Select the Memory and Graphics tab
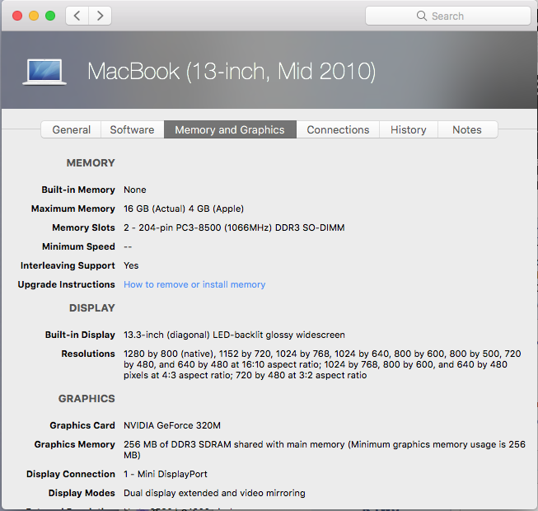This screenshot has height=511, width=538. [x=230, y=129]
